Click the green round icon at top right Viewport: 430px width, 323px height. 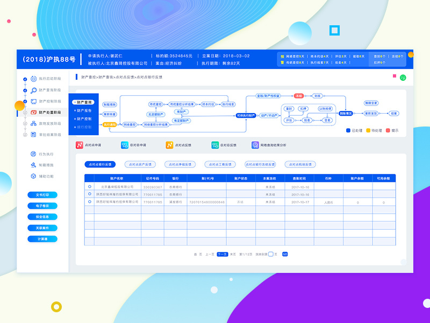[403, 78]
